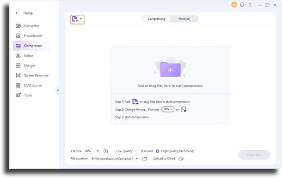Click the Start All button

pos(254,155)
